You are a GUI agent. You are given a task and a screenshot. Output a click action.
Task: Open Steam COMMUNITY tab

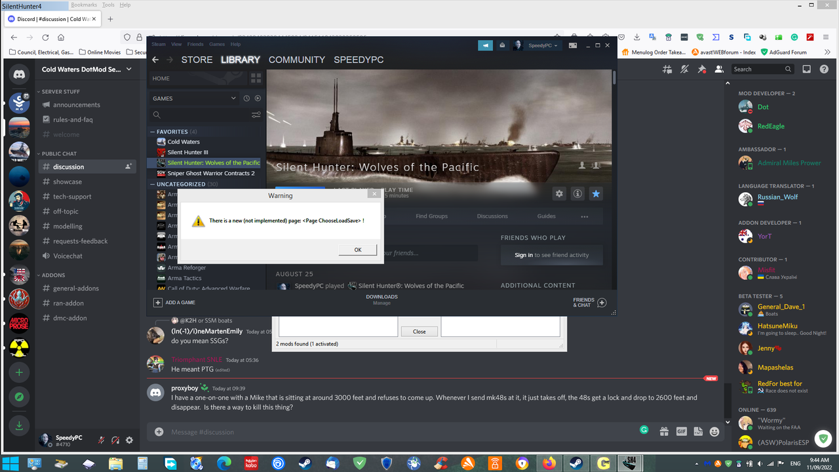click(x=296, y=60)
